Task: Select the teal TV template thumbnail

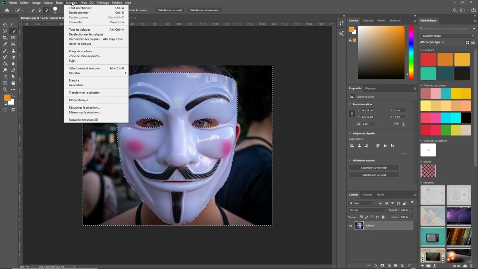Action: coord(433,236)
